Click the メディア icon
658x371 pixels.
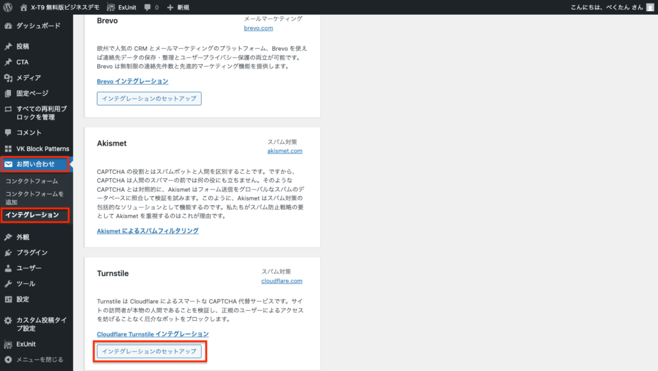(x=8, y=78)
